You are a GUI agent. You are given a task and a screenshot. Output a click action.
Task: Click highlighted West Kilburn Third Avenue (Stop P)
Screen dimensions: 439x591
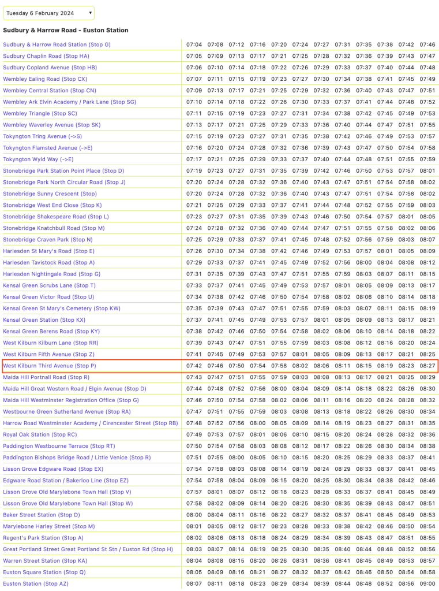tap(50, 366)
